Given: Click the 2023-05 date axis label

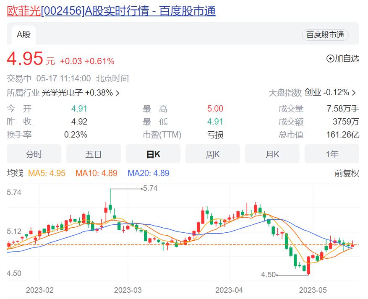Looking at the screenshot, I should click(x=313, y=290).
